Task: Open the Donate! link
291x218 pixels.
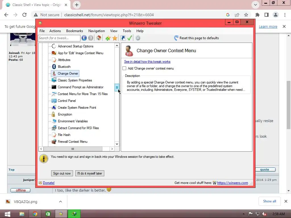Action: (x=49, y=183)
